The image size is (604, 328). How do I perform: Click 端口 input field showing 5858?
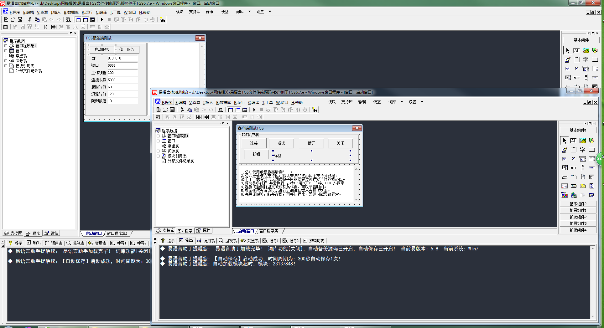[122, 65]
